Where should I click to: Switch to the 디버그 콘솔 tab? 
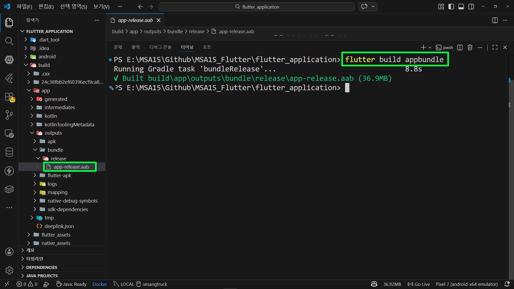[160, 47]
